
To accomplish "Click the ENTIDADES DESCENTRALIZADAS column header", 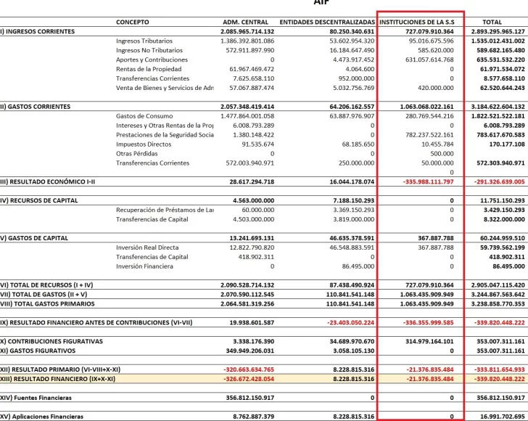I will click(x=326, y=23).
